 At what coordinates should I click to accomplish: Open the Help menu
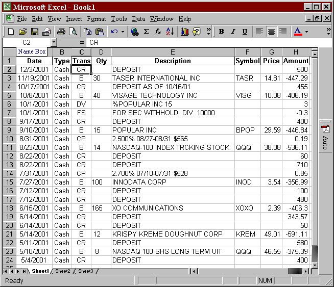pyautogui.click(x=185, y=19)
